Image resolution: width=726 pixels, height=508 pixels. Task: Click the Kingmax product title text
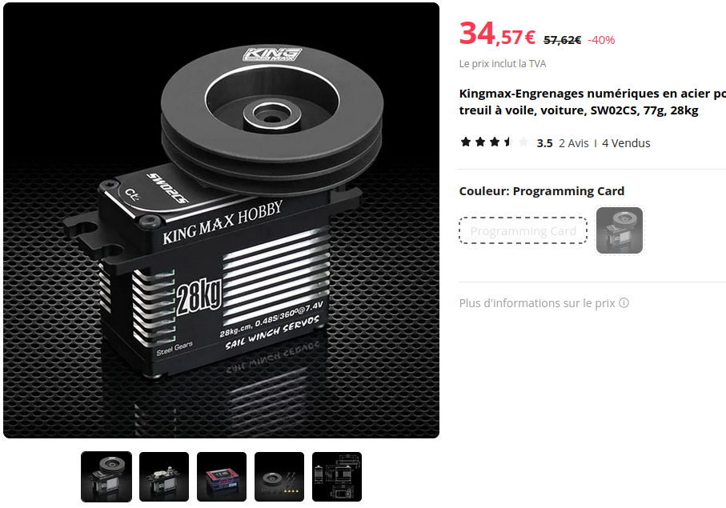click(592, 102)
